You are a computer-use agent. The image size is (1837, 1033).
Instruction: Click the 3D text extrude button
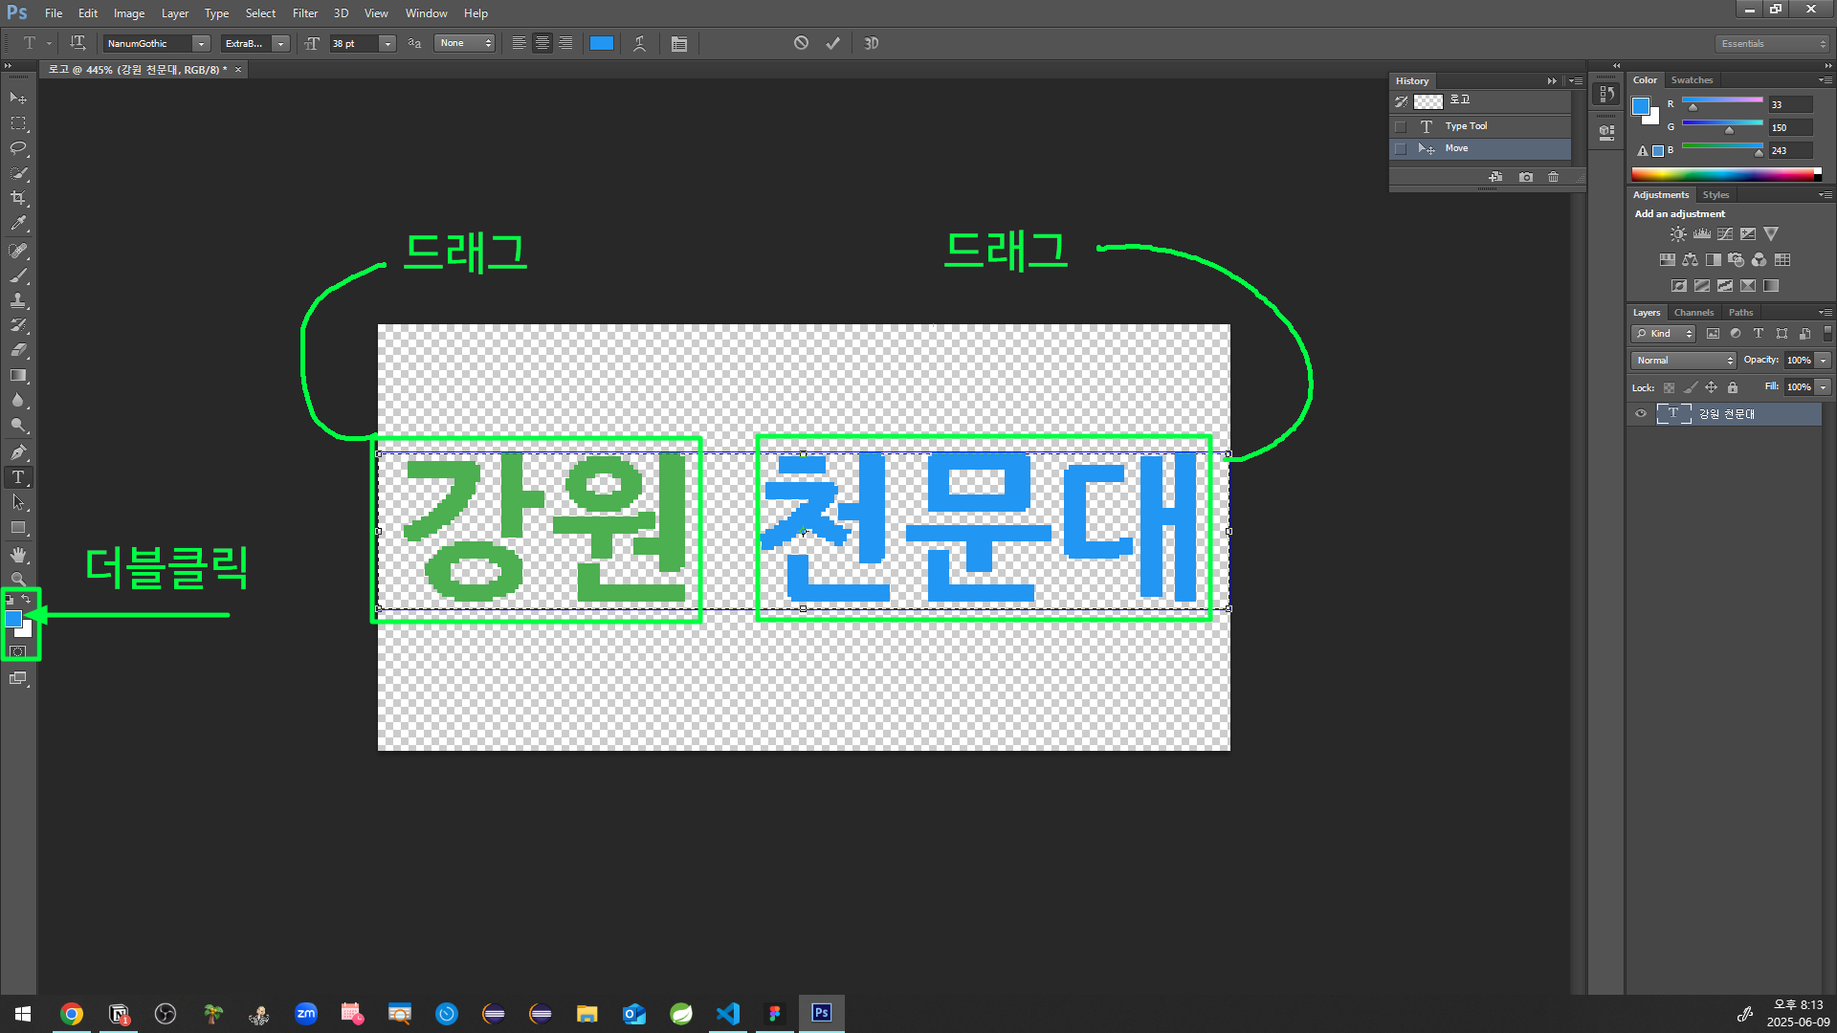click(871, 43)
